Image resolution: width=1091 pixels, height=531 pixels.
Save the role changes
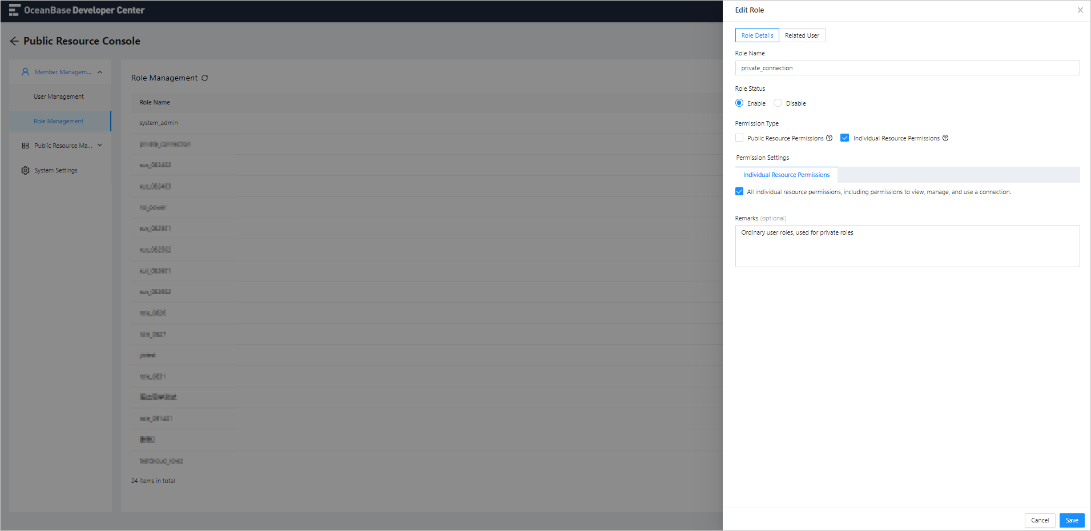click(x=1072, y=520)
